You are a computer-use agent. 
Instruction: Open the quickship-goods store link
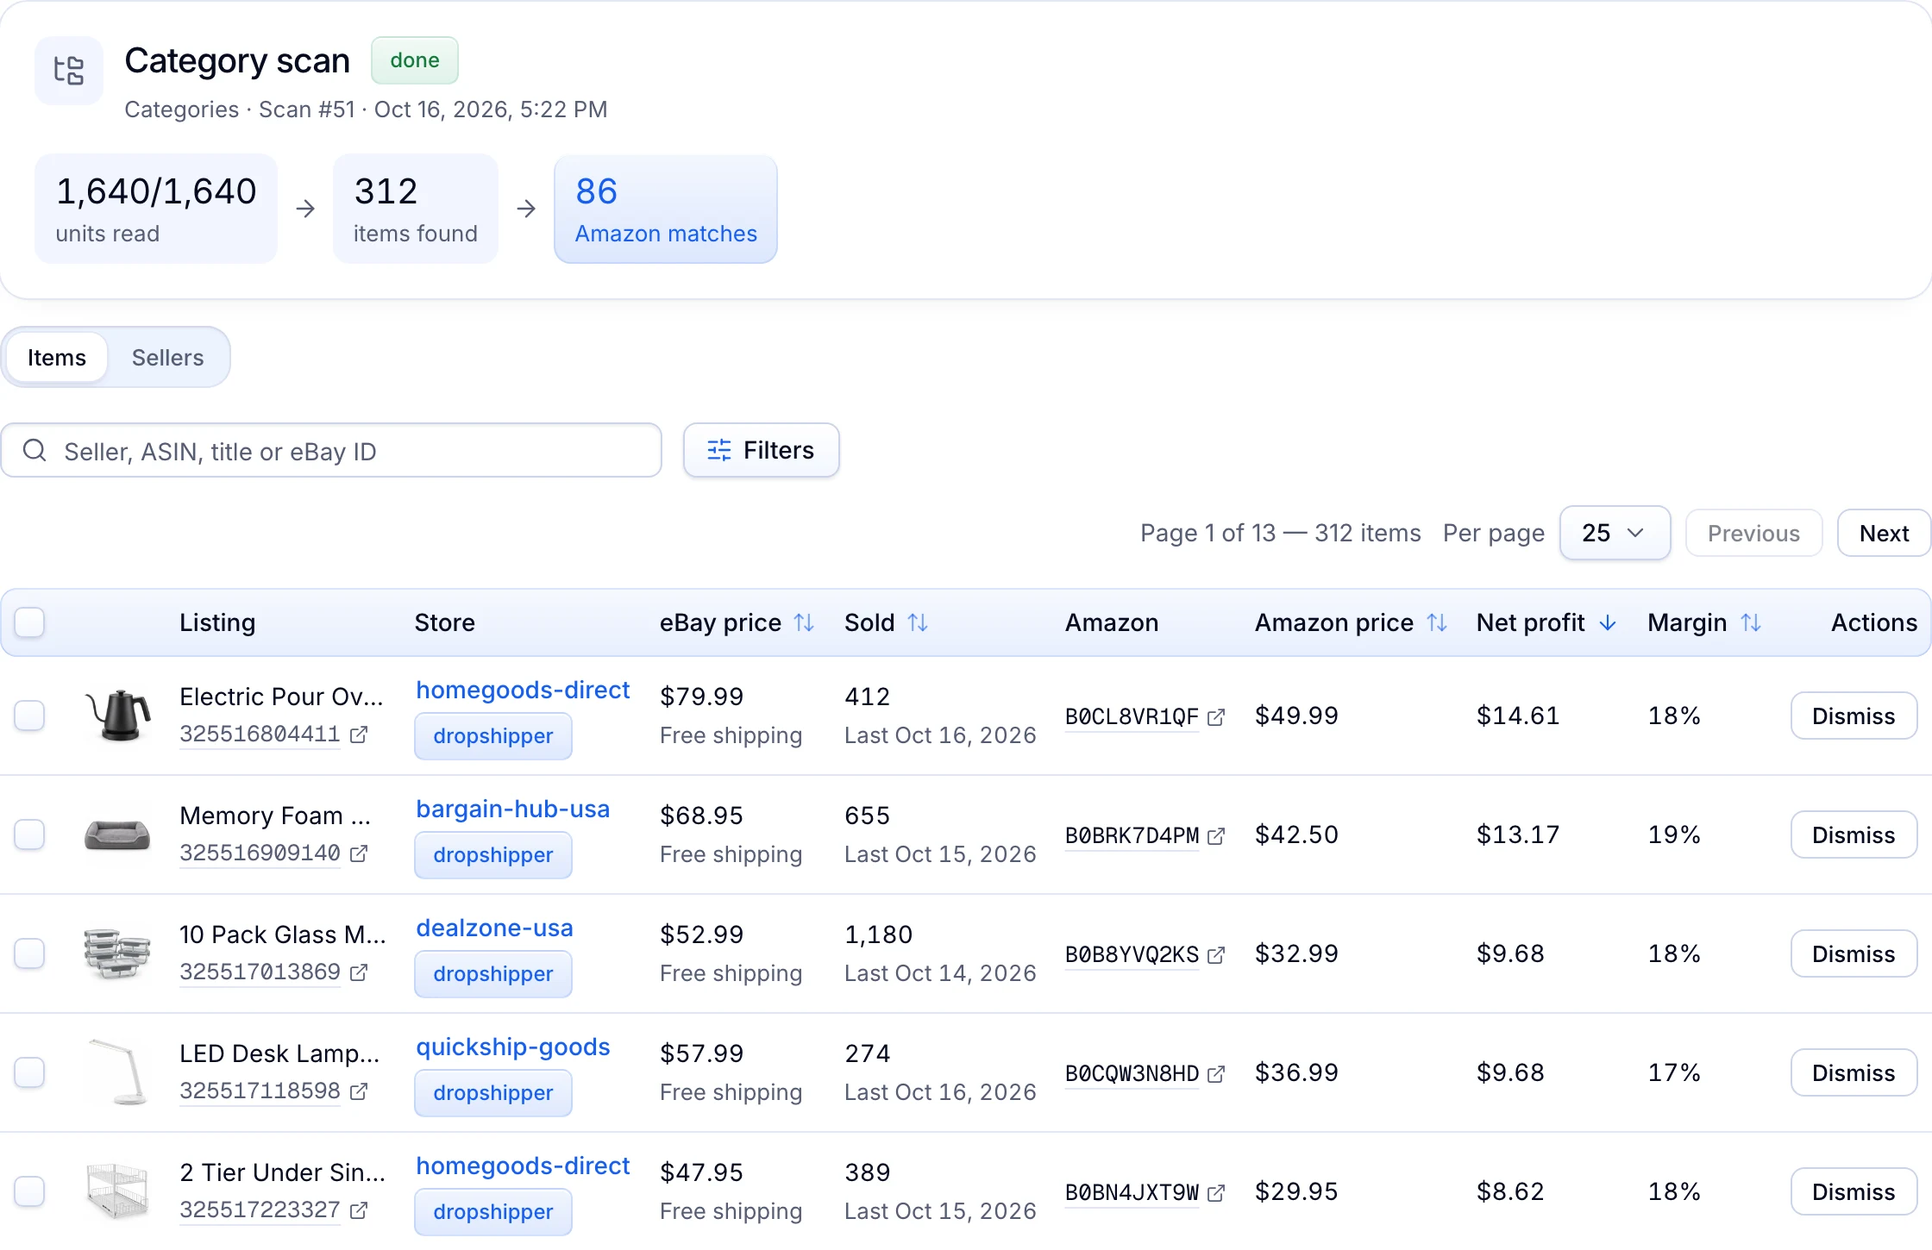tap(513, 1047)
